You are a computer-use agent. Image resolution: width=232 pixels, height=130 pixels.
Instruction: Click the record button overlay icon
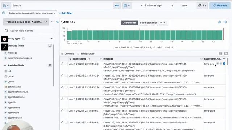4,39
